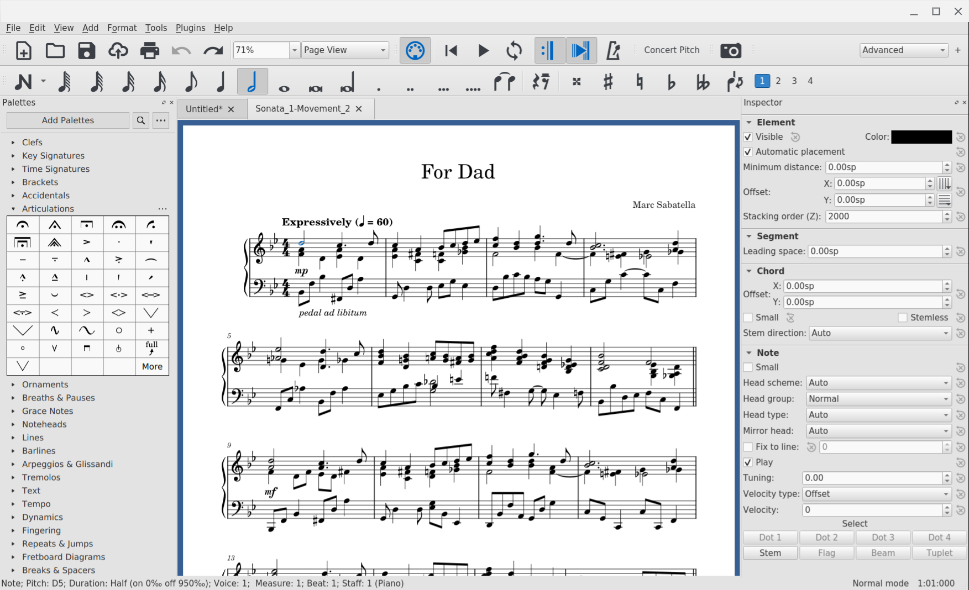Open the Stem direction dropdown
The height and width of the screenshot is (590, 969).
[879, 333]
